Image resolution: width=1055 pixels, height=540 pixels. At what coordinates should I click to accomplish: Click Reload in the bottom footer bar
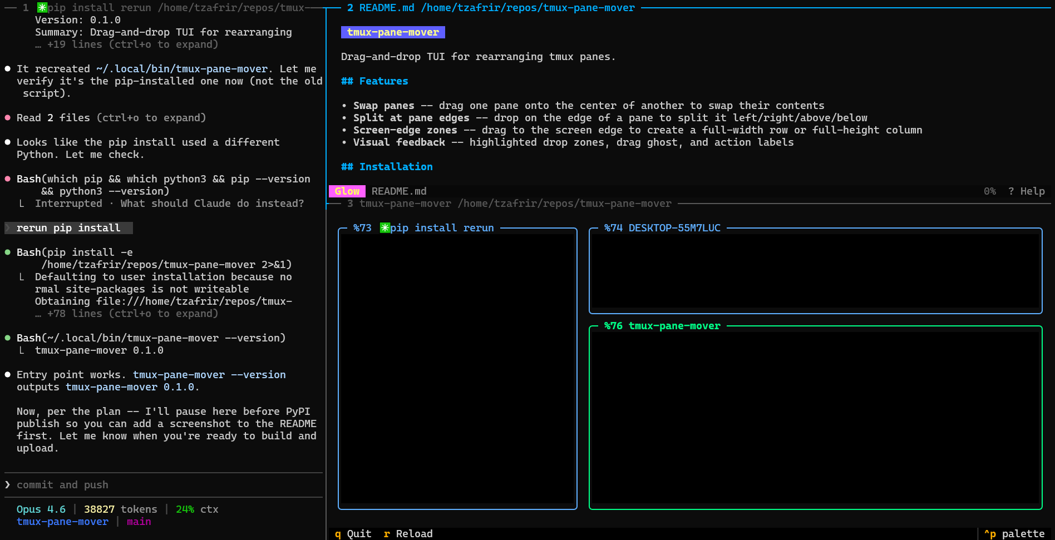tap(408, 534)
